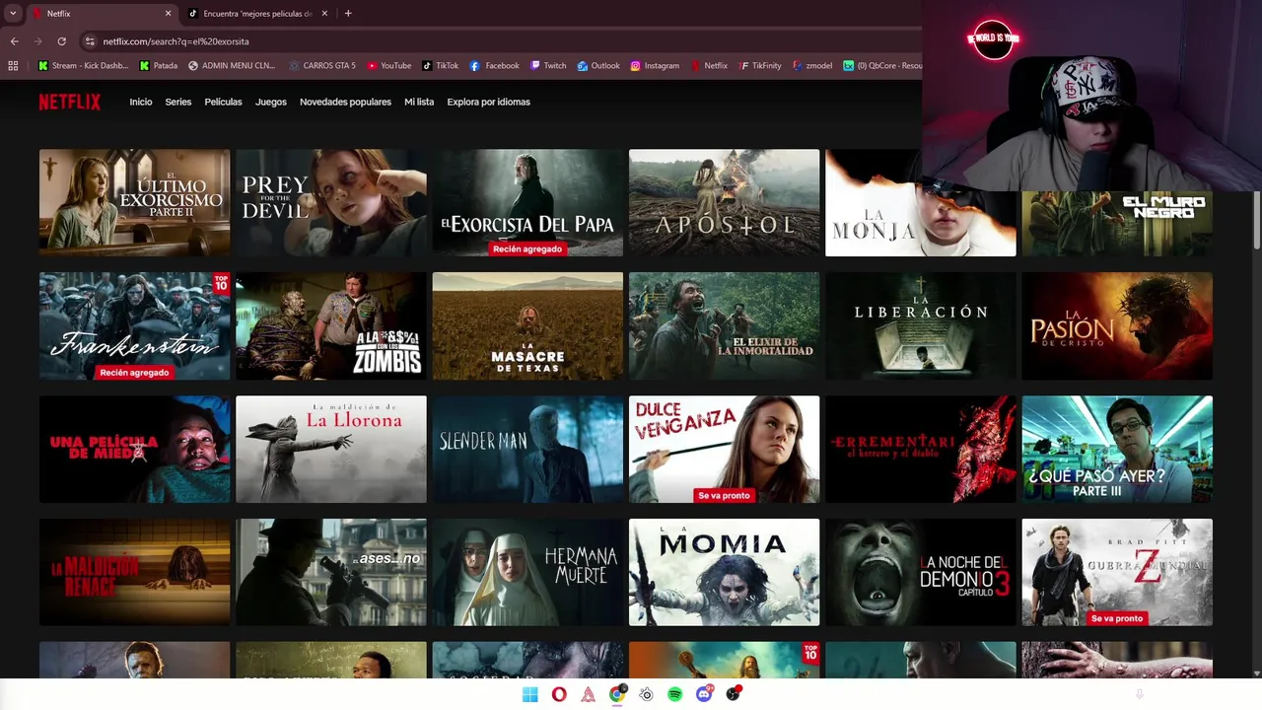Open La Masacre de Texas
The width and height of the screenshot is (1262, 710).
pos(527,325)
